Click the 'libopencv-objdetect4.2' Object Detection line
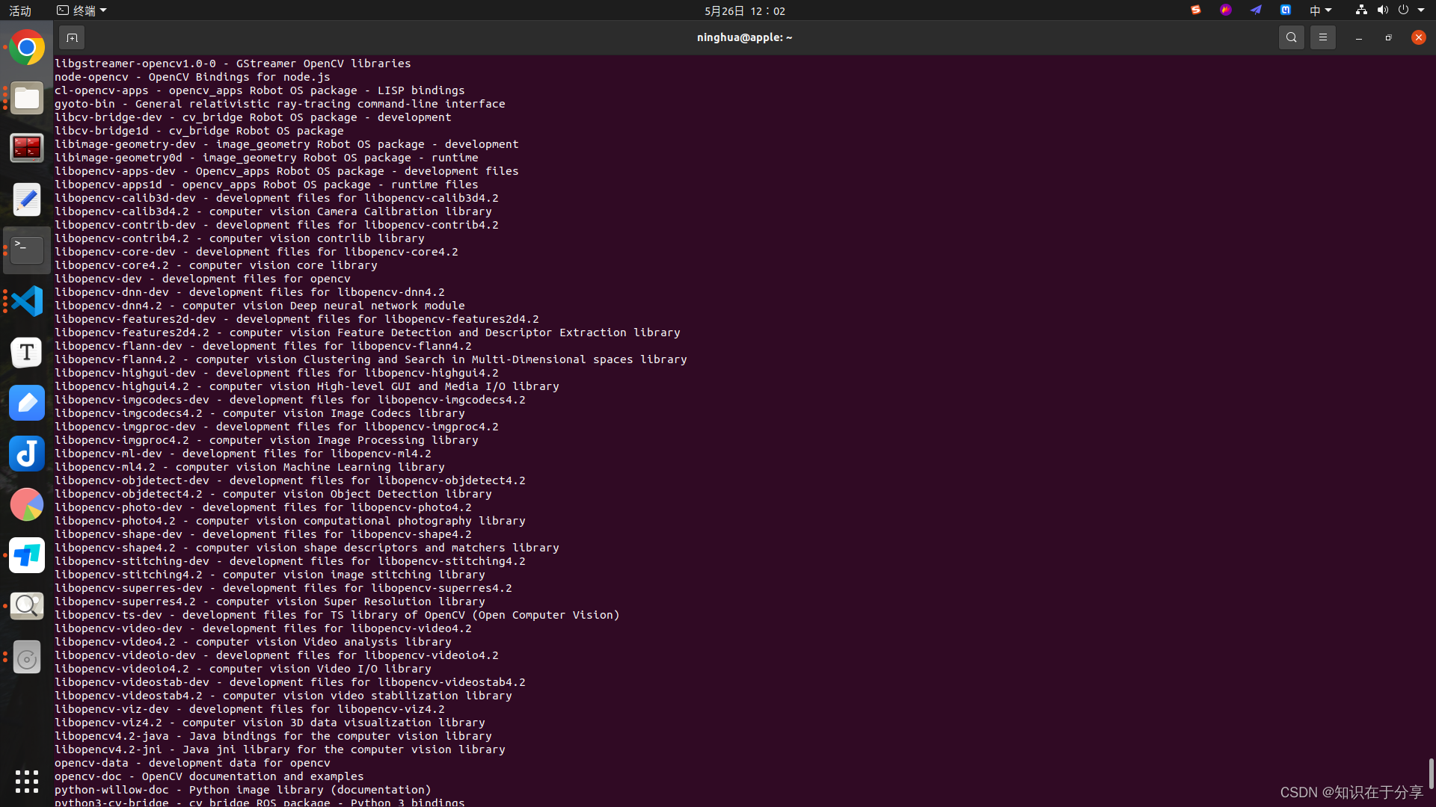This screenshot has width=1436, height=807. [273, 494]
